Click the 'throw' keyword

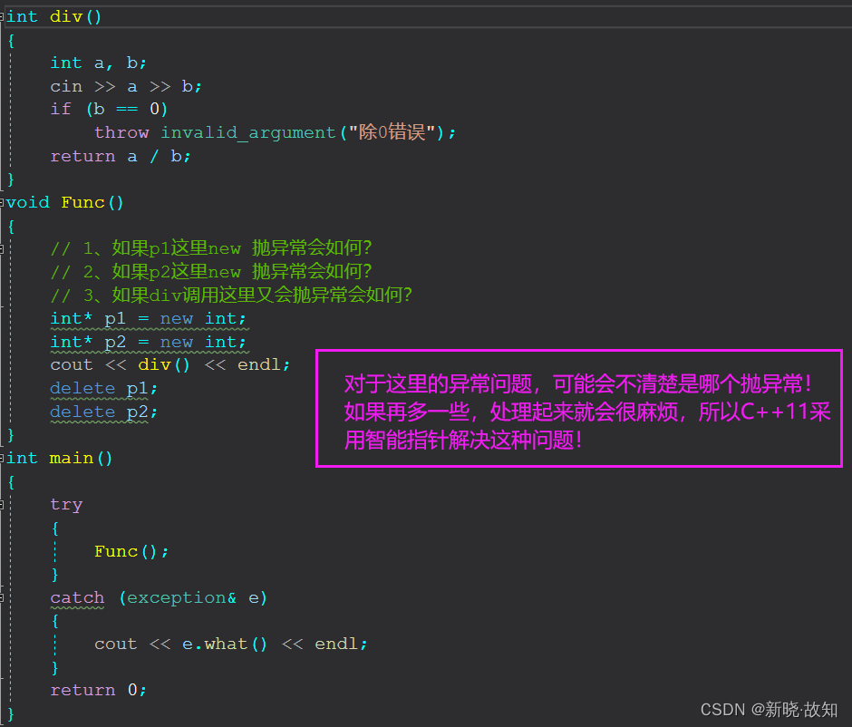coord(121,132)
